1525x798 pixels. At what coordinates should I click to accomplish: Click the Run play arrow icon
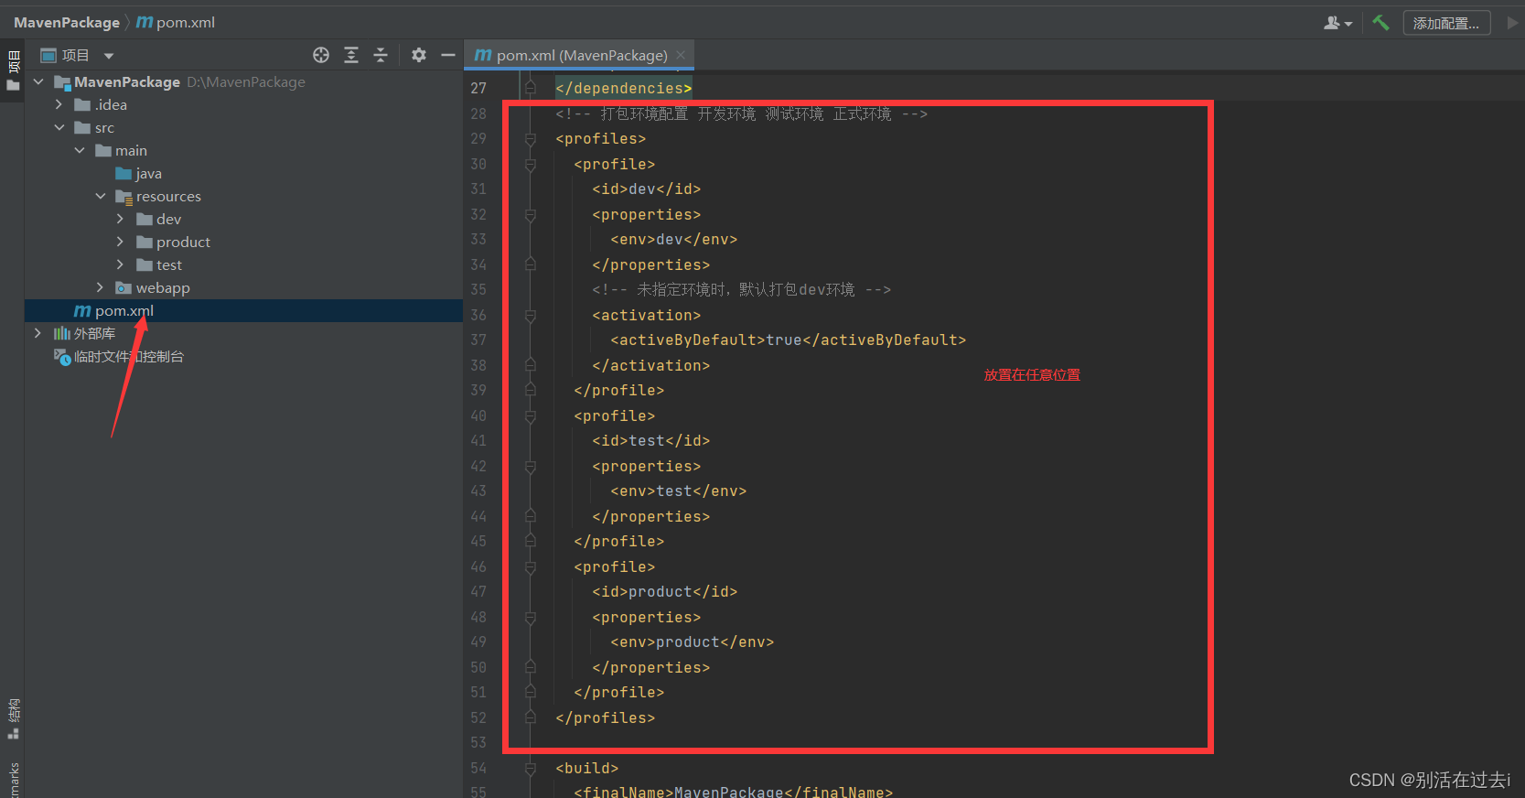tap(1512, 23)
